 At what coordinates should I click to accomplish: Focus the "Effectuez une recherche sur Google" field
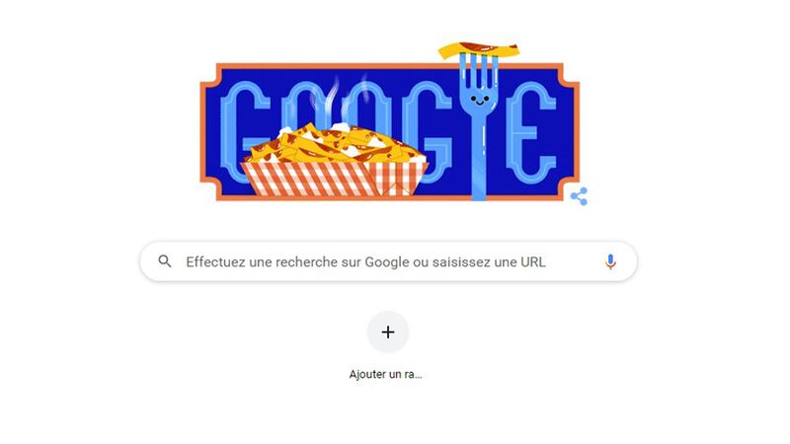[388, 261]
